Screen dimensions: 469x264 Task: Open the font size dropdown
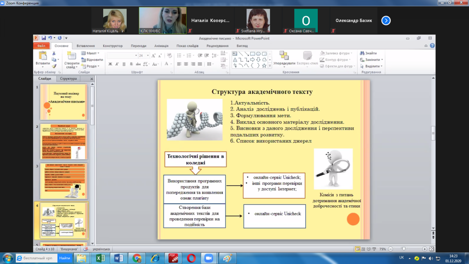[147, 56]
